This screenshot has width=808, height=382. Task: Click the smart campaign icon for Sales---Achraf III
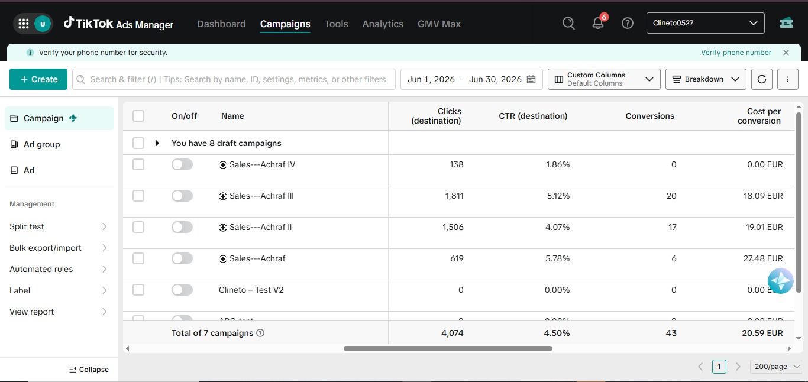tap(223, 196)
